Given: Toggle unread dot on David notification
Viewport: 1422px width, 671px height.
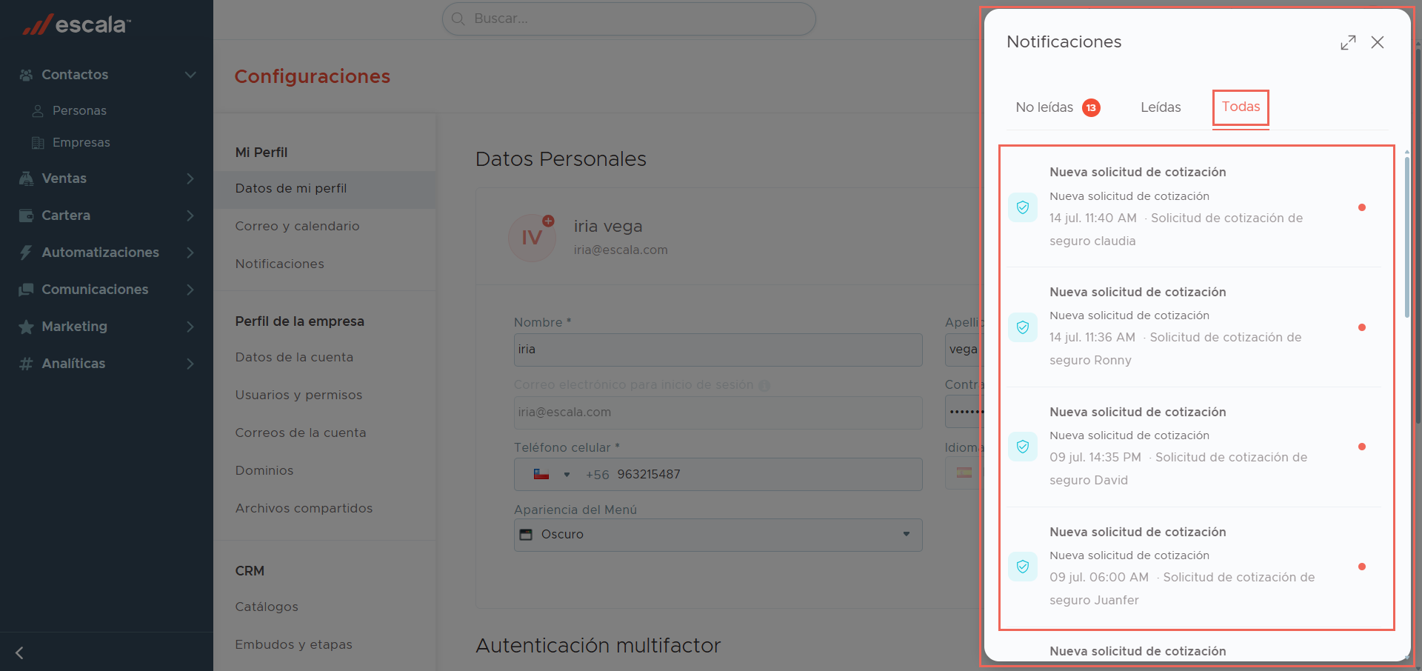Looking at the screenshot, I should click(x=1362, y=447).
